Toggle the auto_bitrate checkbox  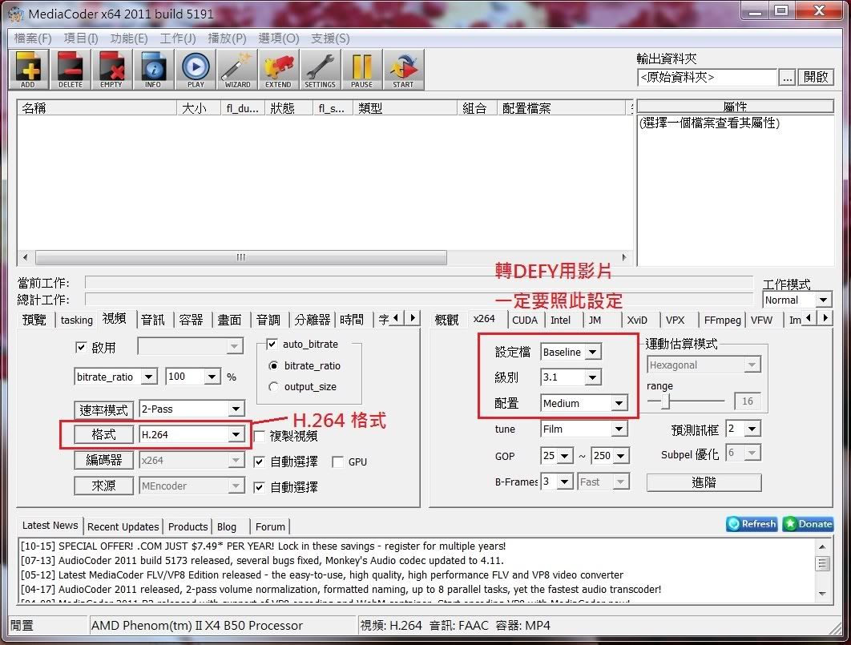tap(272, 344)
